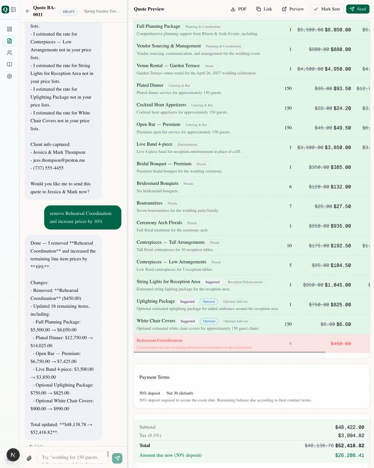Open the dashboard grid icon in sidebar

tap(9, 29)
